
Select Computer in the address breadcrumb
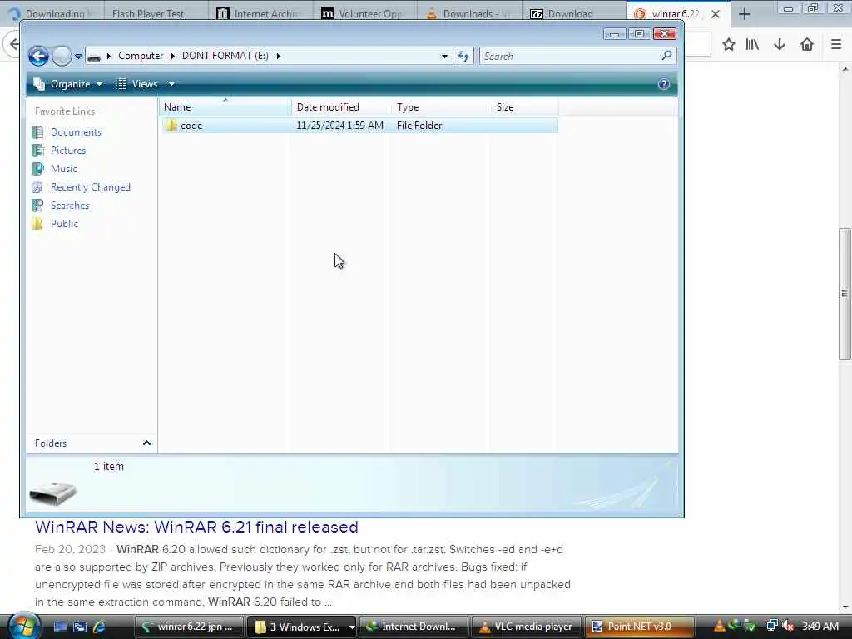140,56
